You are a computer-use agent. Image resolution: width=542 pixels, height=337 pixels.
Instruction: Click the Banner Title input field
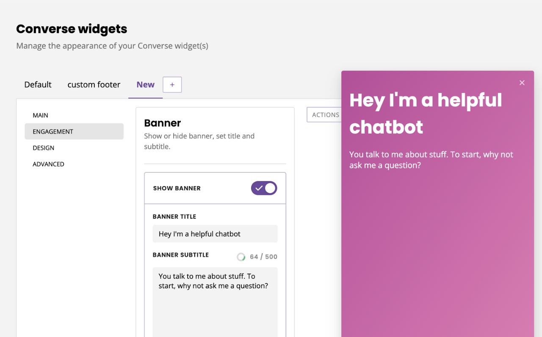[x=215, y=234]
